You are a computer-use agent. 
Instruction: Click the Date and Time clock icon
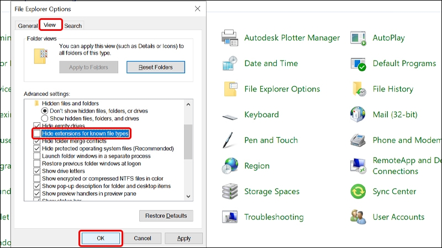click(x=230, y=63)
